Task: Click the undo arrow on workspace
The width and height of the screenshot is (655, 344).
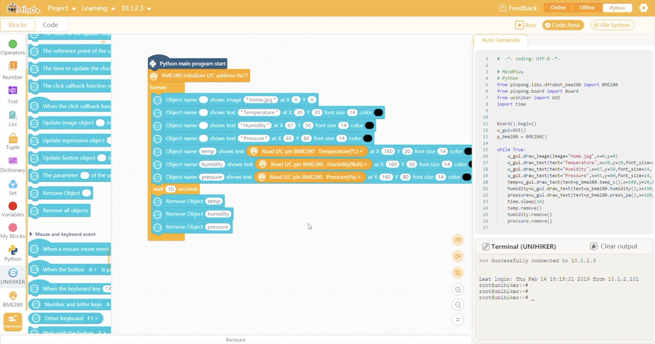Action: pyautogui.click(x=458, y=240)
